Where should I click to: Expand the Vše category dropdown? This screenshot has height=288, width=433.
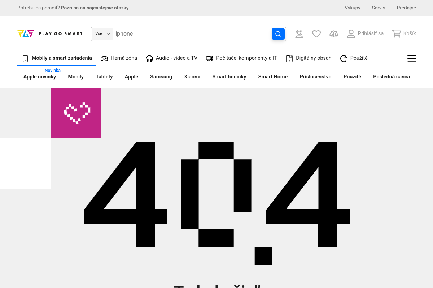pyautogui.click(x=103, y=34)
